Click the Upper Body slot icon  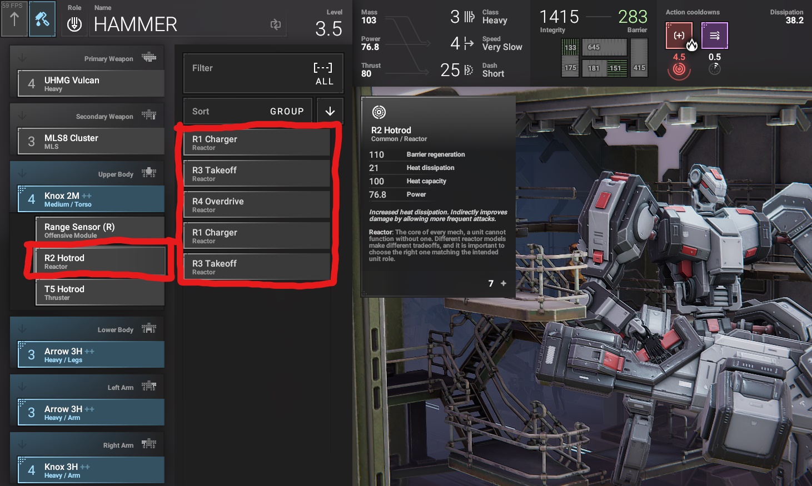pyautogui.click(x=149, y=173)
